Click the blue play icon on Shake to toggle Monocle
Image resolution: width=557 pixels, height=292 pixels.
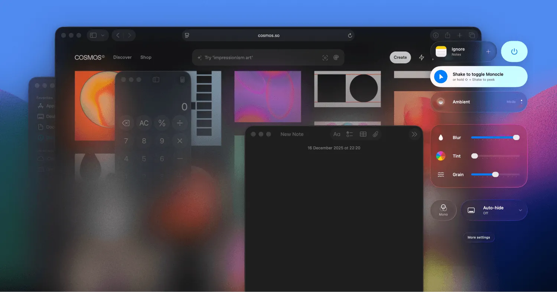pyautogui.click(x=441, y=77)
